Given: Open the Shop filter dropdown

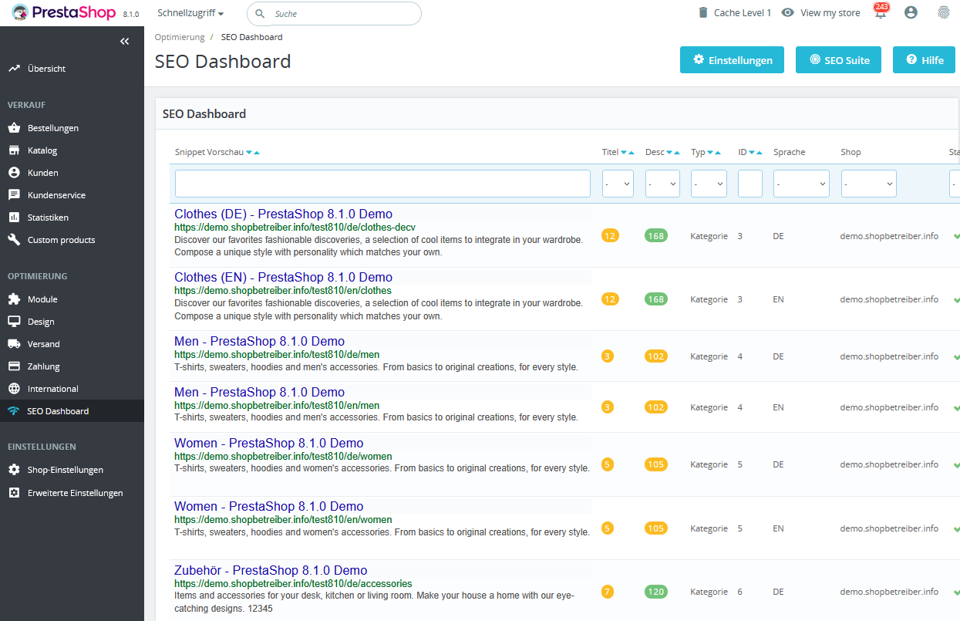Looking at the screenshot, I should (x=869, y=184).
